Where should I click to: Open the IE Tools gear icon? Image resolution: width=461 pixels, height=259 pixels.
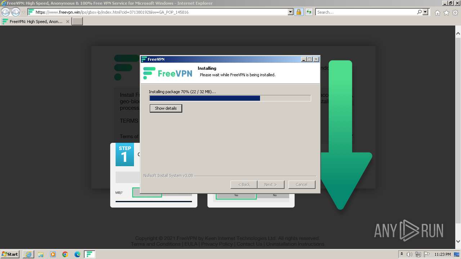[x=455, y=13]
